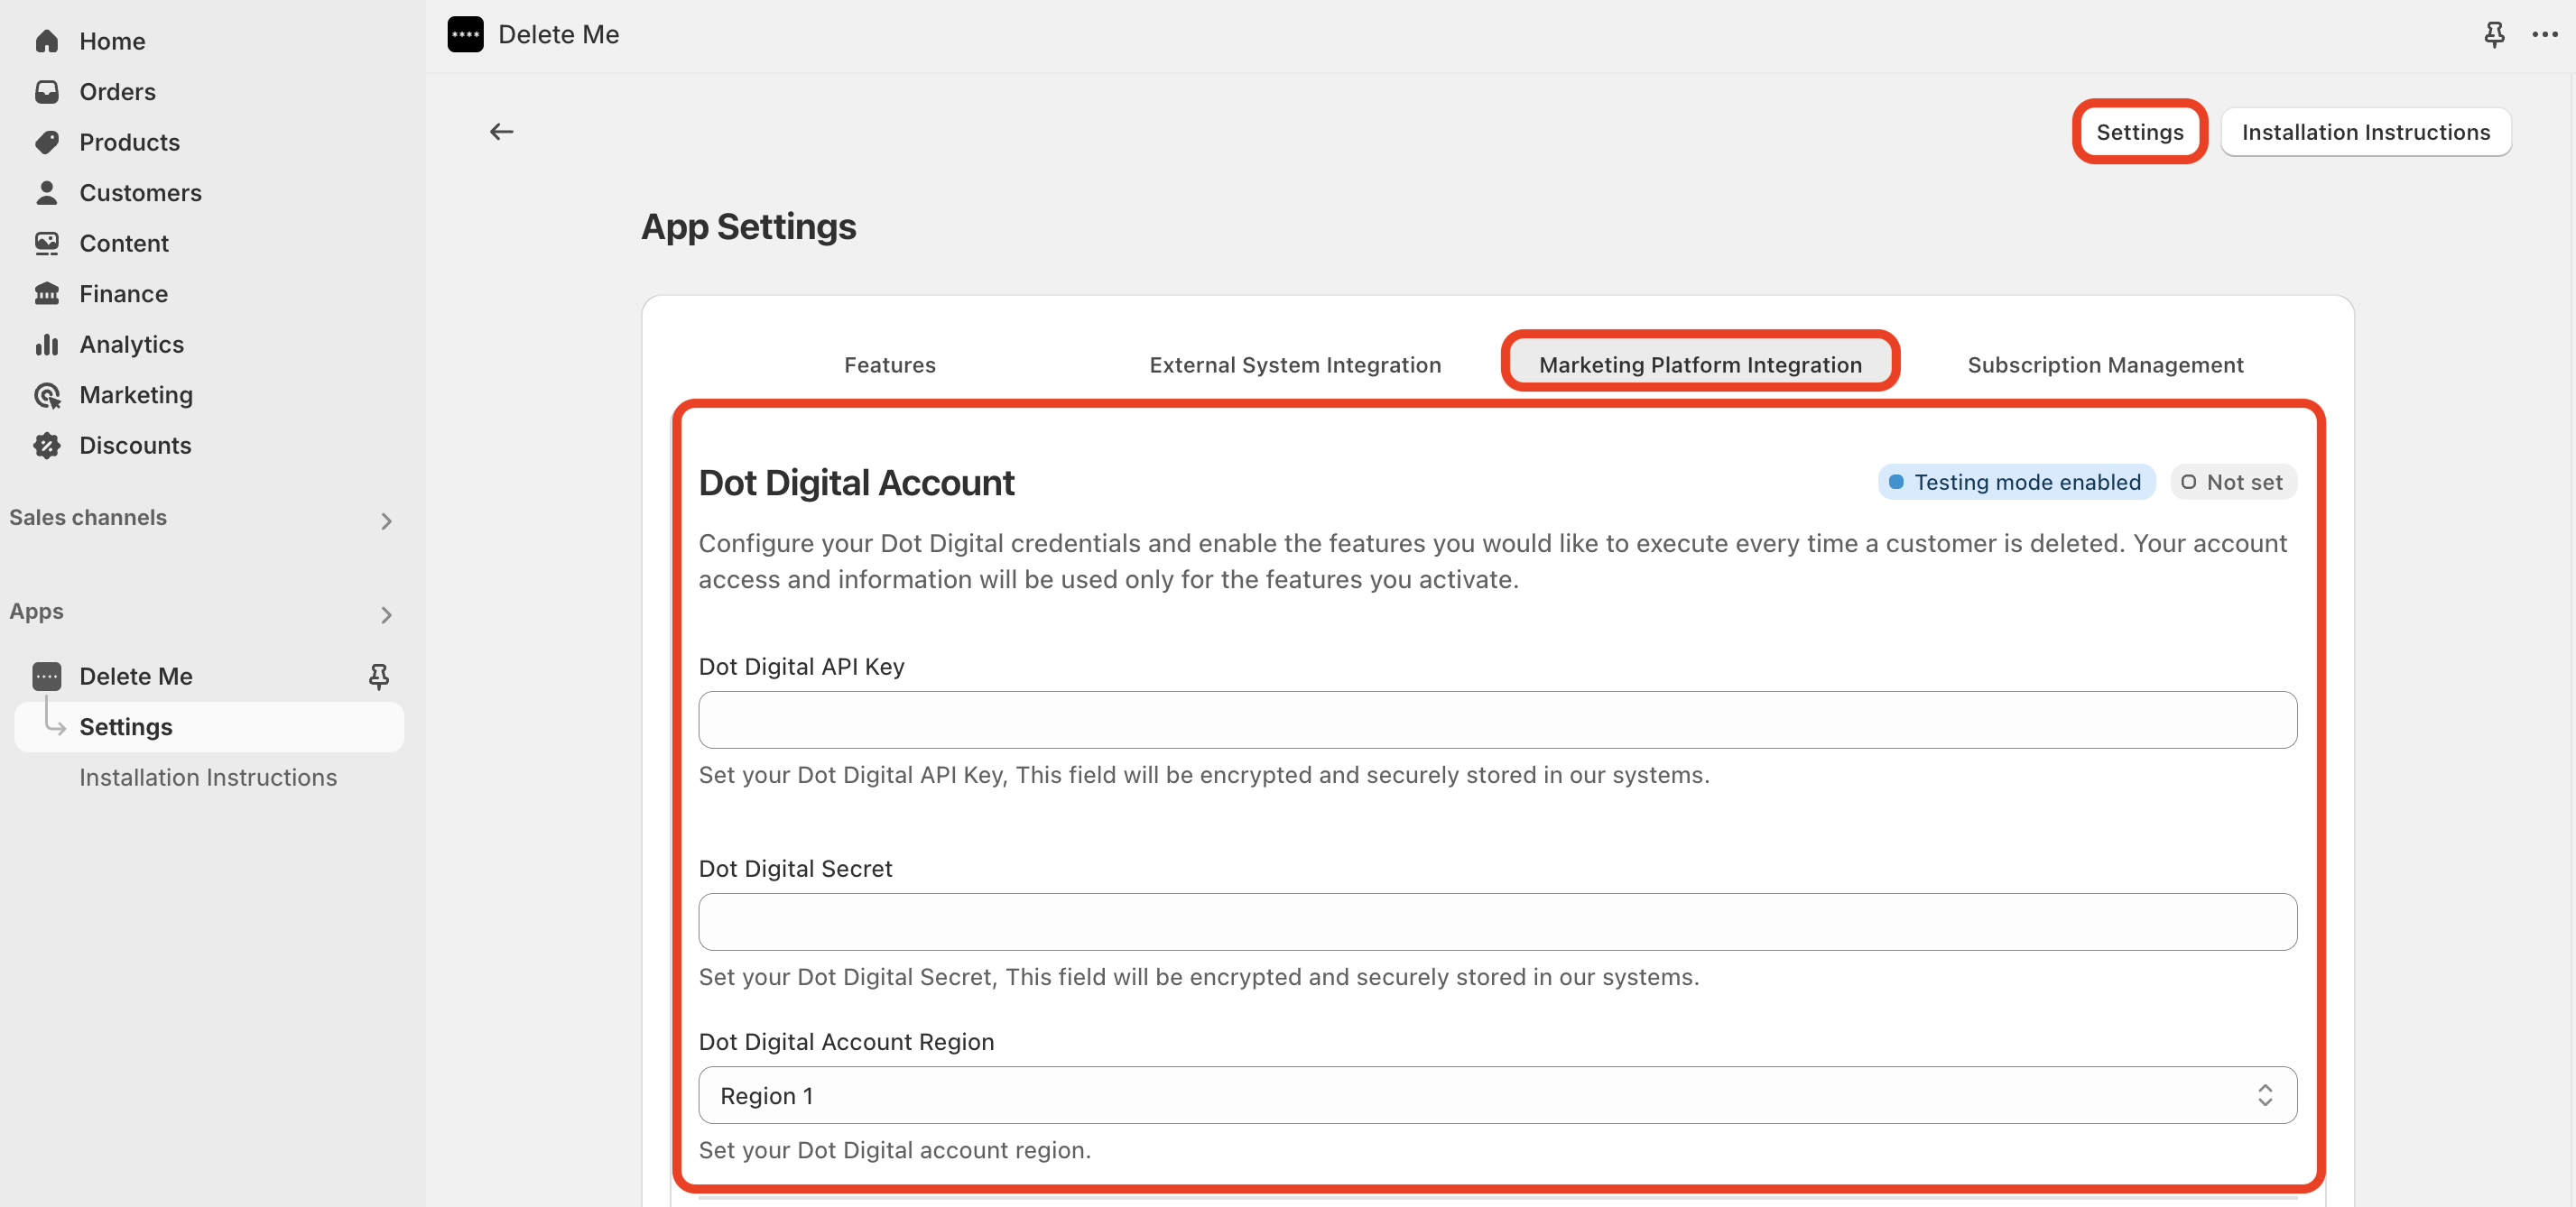This screenshot has height=1207, width=2576.
Task: Open the Customers section
Action: pyautogui.click(x=140, y=193)
